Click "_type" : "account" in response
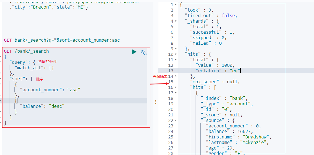Viewport: 314px width, 155px height. click(227, 104)
